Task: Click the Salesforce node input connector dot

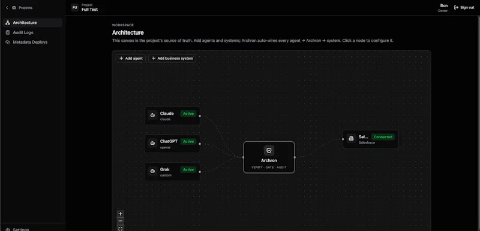Action: point(343,139)
